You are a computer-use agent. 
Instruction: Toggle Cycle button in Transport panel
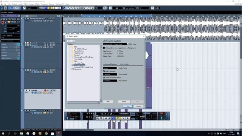point(113,118)
